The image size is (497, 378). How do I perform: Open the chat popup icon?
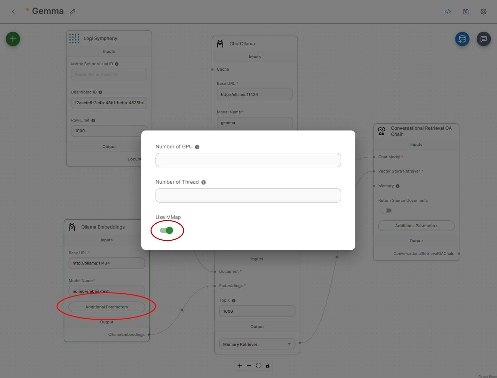pyautogui.click(x=484, y=39)
